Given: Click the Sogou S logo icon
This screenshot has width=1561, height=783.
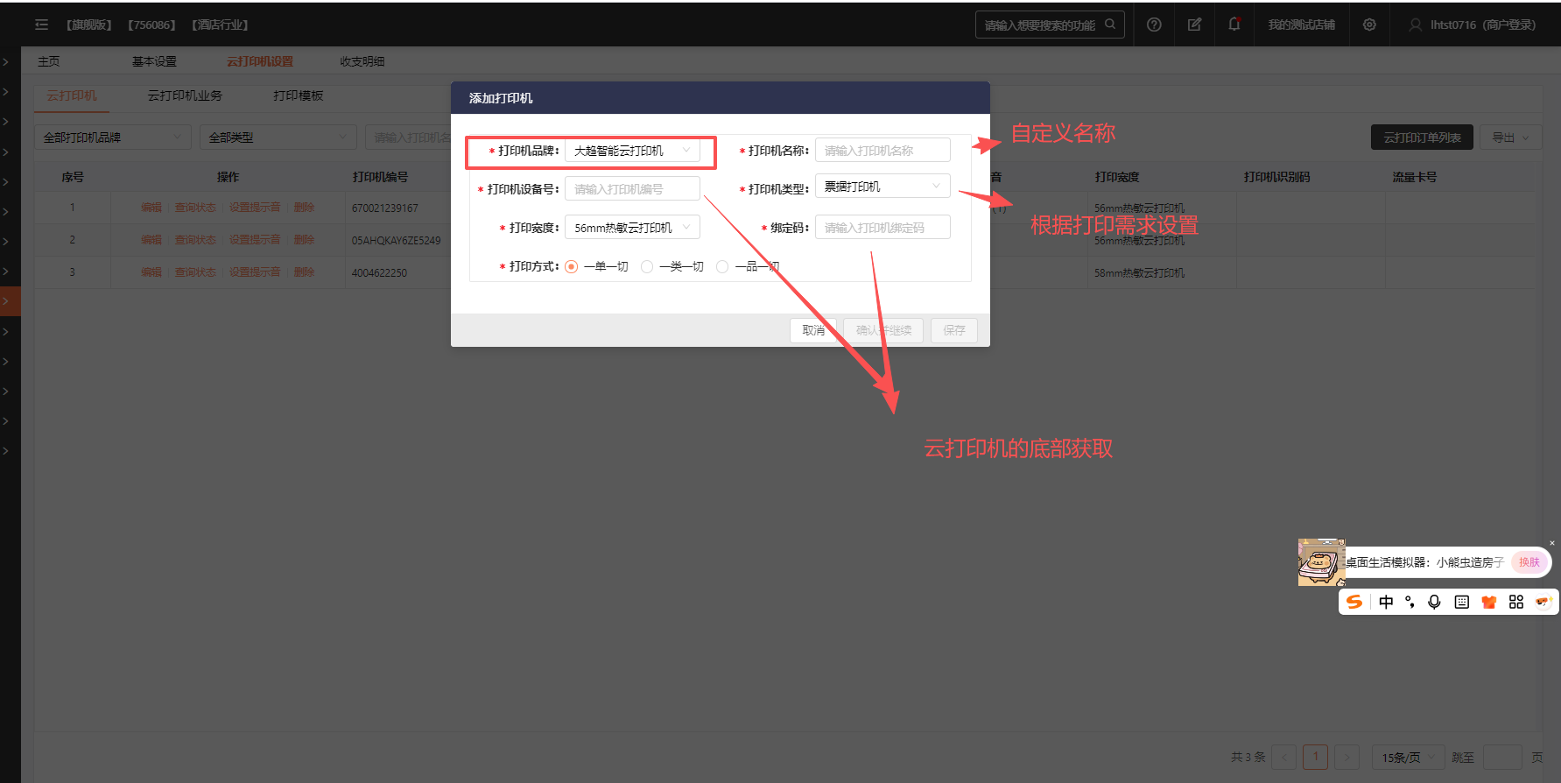Looking at the screenshot, I should (x=1354, y=602).
